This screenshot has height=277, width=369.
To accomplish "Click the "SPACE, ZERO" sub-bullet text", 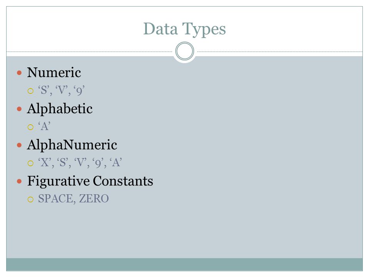I will coord(73,199).
